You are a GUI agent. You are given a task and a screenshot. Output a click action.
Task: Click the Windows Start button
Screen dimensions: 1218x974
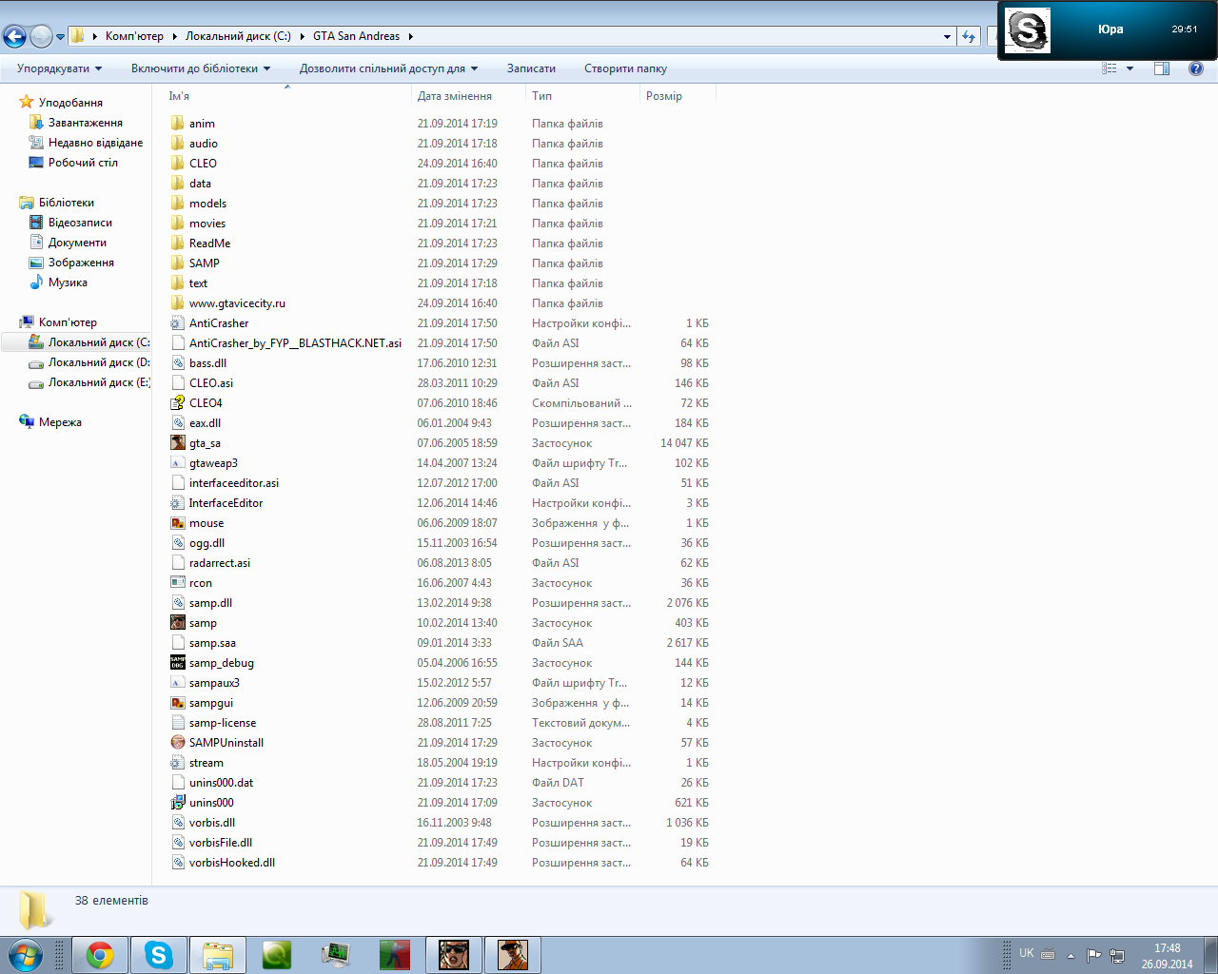25,955
